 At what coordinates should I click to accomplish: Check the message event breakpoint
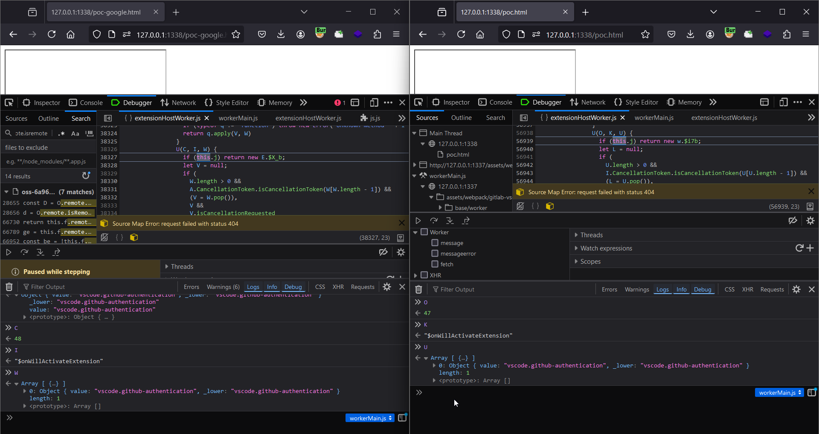pos(435,243)
